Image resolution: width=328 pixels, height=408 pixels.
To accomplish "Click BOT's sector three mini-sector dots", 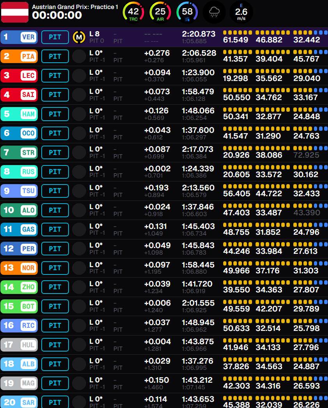I will pos(310,302).
